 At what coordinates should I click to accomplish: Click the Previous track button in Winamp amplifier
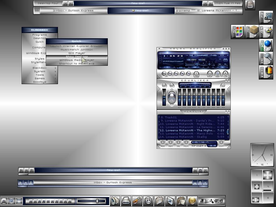[x=164, y=74]
